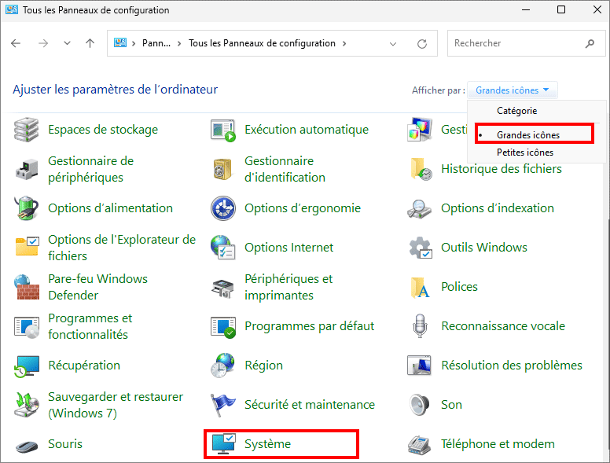The image size is (610, 463).
Task: Click the Reconnaissance vocale microphone icon
Action: [420, 326]
